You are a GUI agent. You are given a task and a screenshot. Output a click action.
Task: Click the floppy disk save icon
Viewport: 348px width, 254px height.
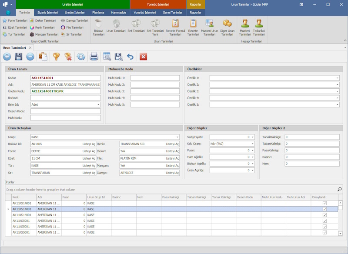point(18,57)
